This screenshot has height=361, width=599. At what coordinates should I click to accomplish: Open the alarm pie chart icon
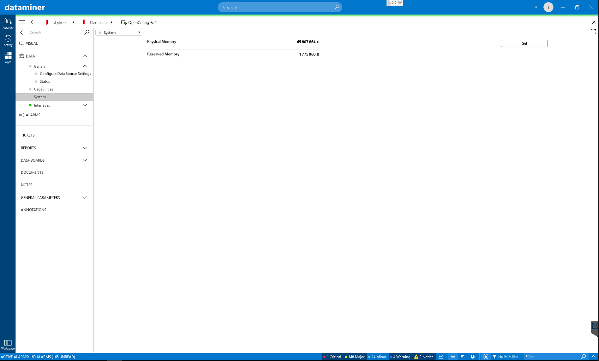[473, 357]
